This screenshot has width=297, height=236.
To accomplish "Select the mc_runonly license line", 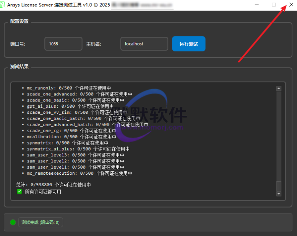I will (x=69, y=88).
